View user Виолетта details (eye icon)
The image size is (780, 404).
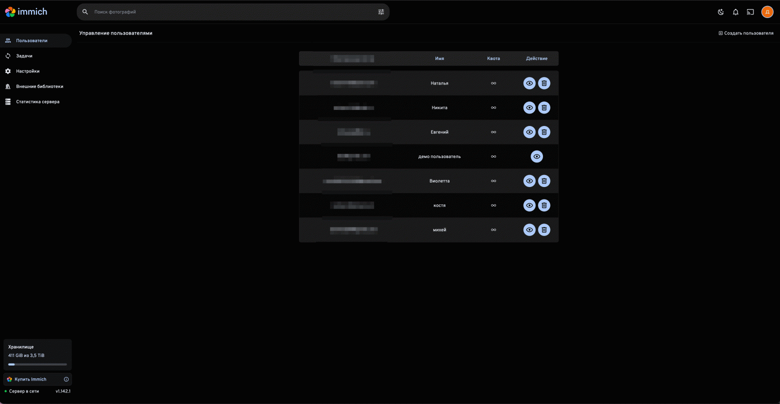pyautogui.click(x=529, y=181)
